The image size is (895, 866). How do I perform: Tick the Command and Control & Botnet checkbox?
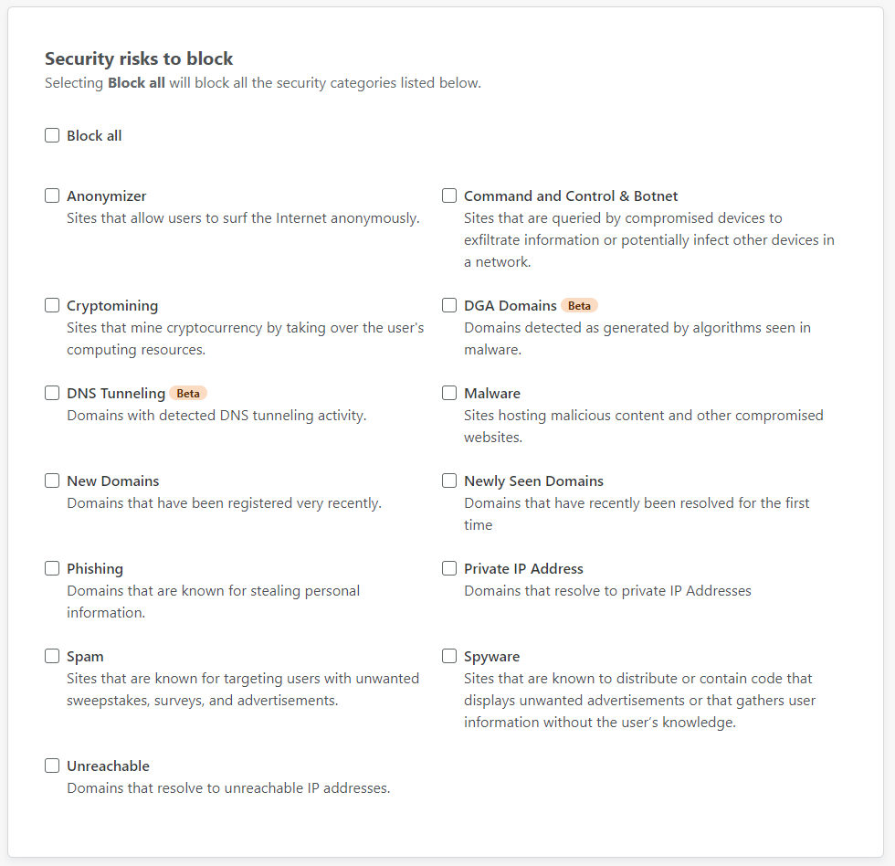[x=449, y=196]
